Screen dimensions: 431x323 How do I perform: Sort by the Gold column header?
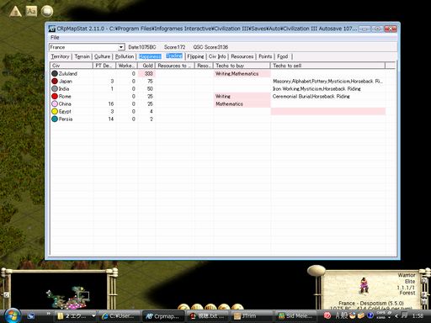pos(146,66)
